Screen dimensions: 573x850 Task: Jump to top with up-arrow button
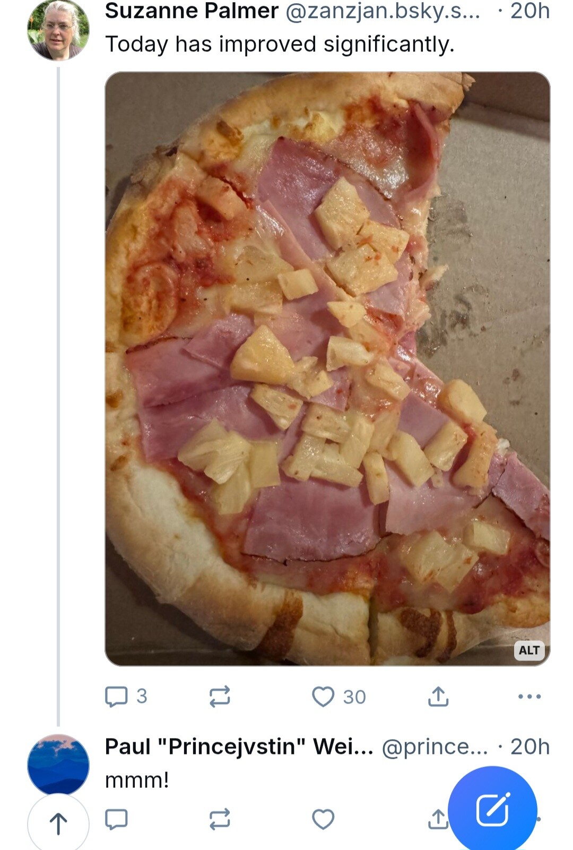pos(58,824)
